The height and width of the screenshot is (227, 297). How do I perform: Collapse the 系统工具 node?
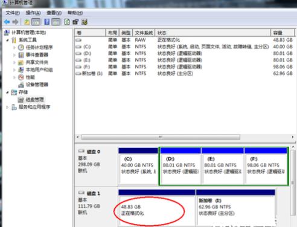coord(7,40)
